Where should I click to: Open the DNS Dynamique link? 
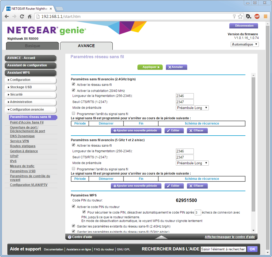(22, 136)
